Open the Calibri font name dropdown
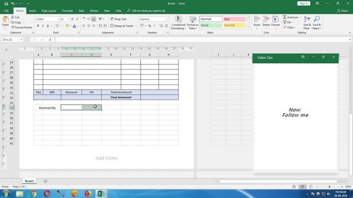353x198 pixels. 58,19
